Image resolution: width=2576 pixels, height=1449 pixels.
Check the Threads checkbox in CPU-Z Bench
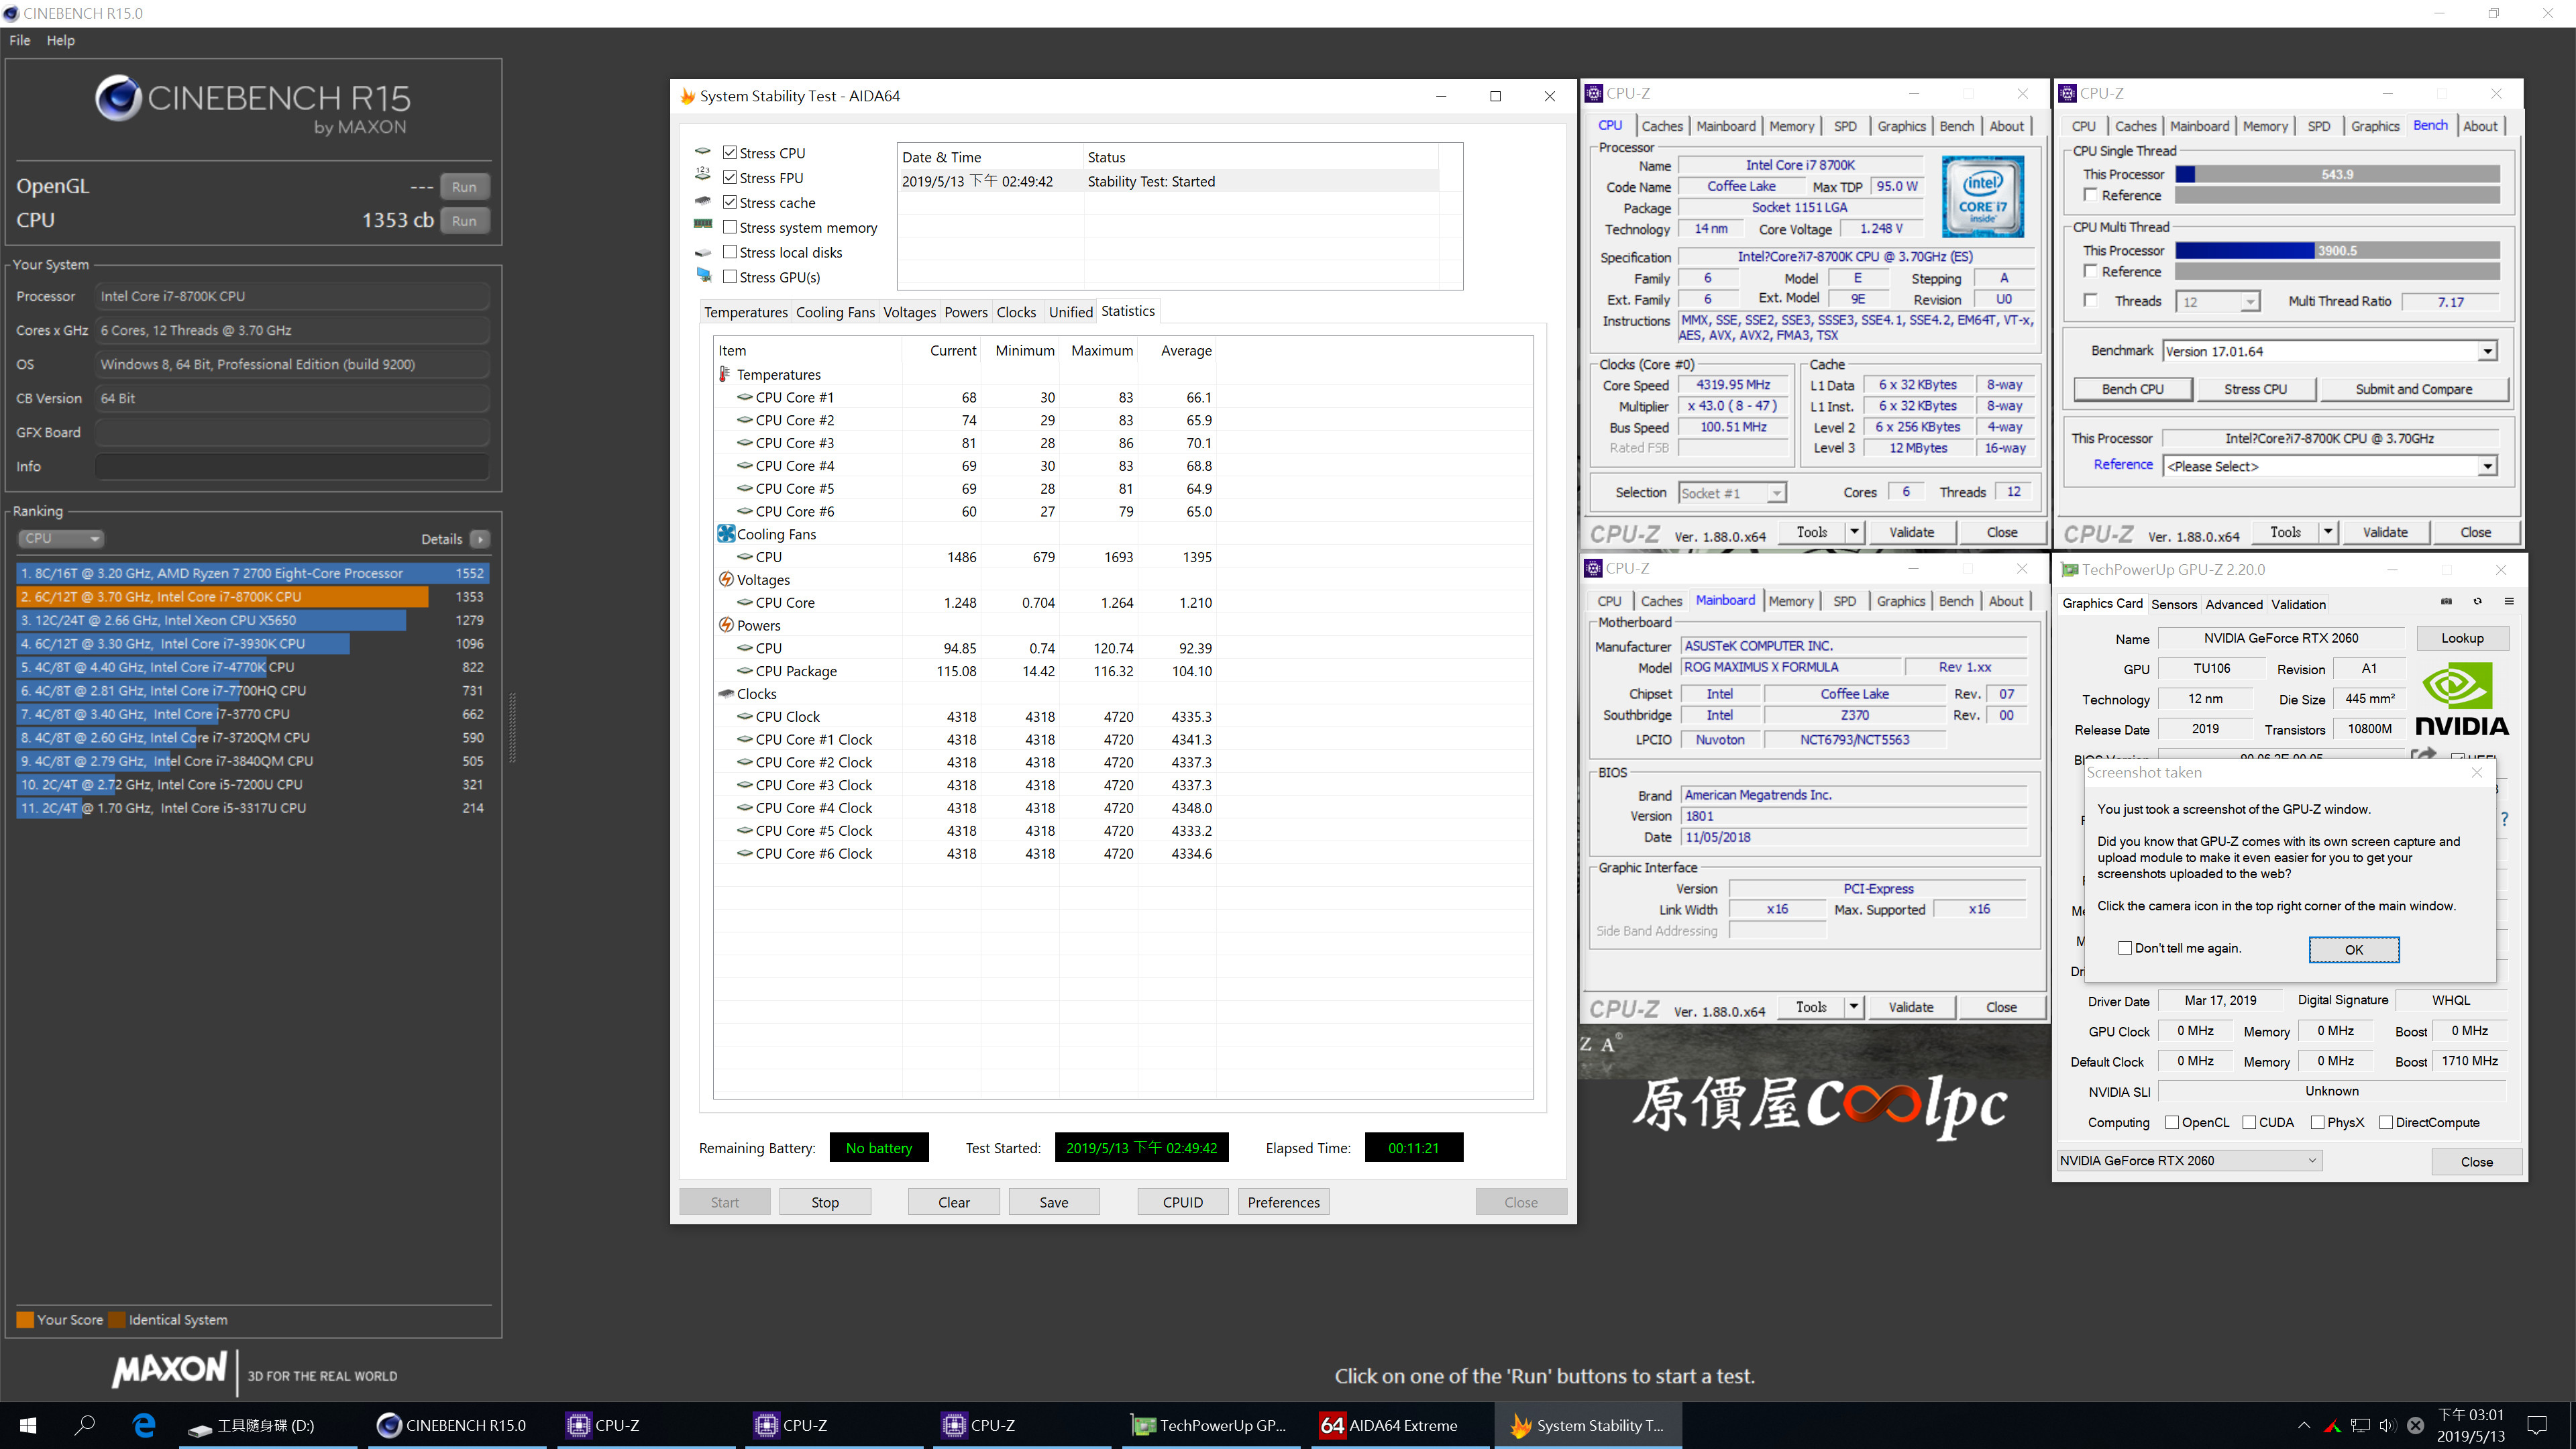coord(2090,300)
